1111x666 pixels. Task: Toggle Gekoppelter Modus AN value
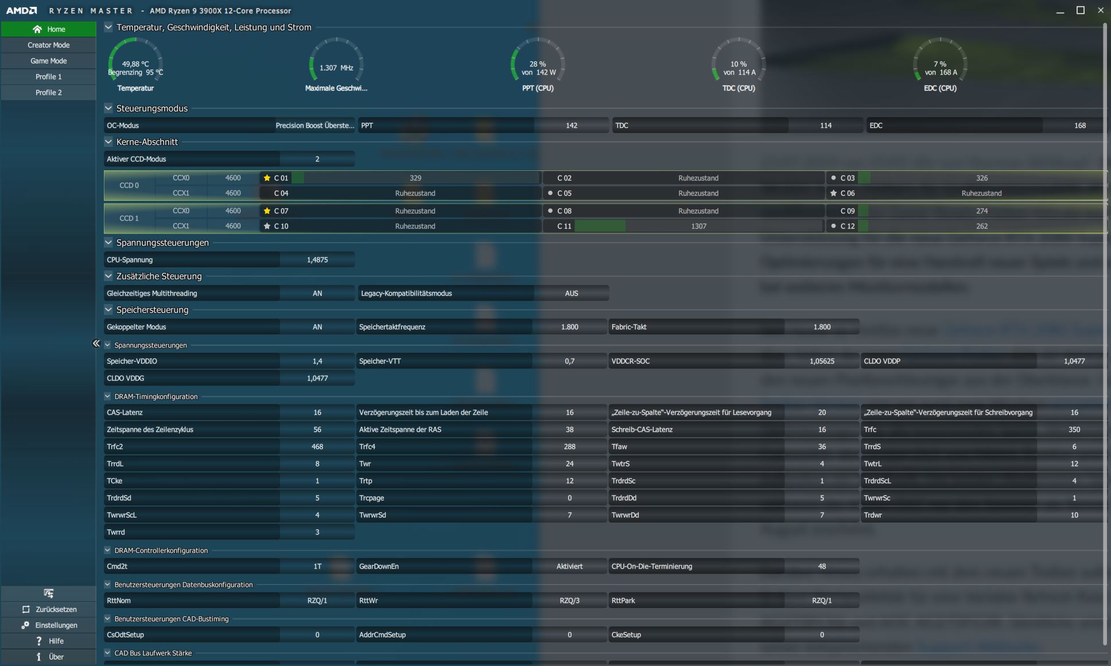[x=317, y=327]
